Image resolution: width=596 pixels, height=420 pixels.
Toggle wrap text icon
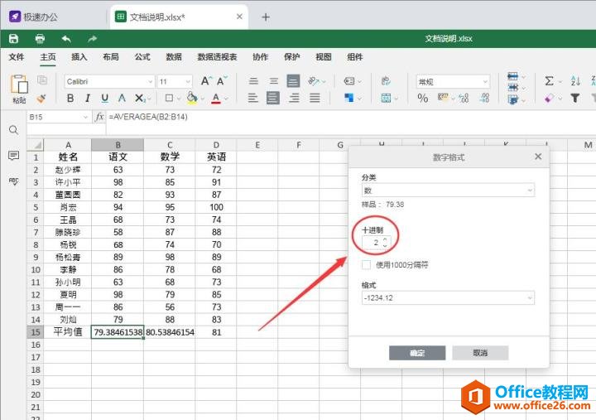tap(386, 80)
